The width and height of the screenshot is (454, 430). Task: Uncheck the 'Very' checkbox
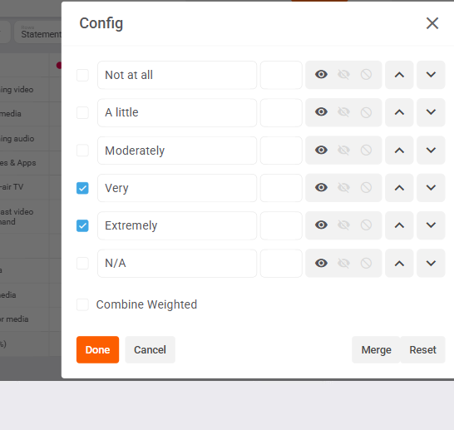[x=82, y=188]
